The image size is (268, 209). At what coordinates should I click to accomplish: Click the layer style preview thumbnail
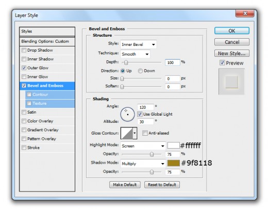[x=231, y=82]
